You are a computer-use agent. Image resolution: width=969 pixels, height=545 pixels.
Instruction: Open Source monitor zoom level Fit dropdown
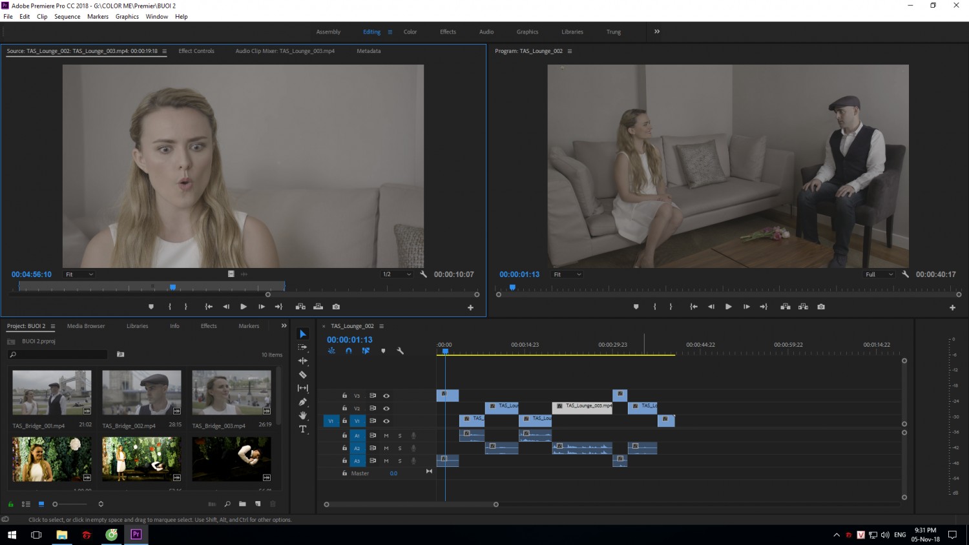[79, 274]
